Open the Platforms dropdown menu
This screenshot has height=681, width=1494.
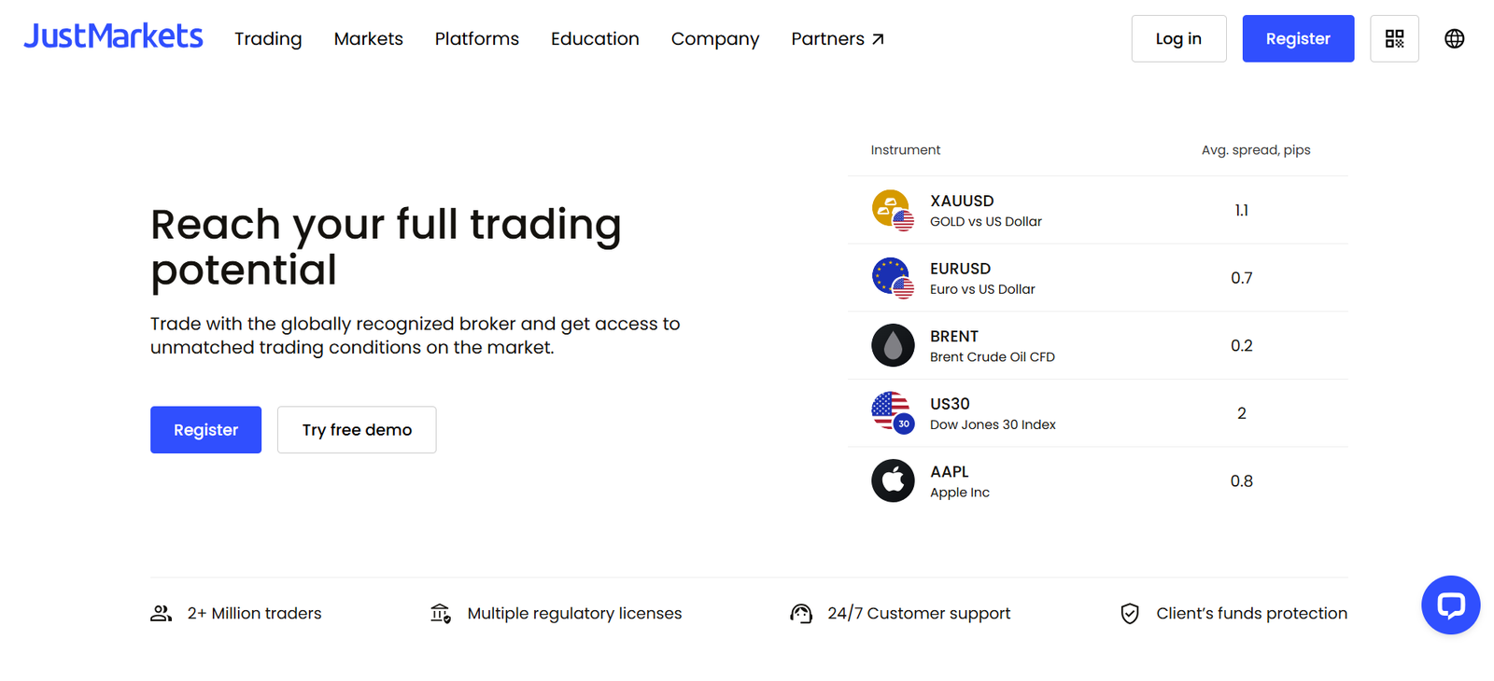(477, 38)
